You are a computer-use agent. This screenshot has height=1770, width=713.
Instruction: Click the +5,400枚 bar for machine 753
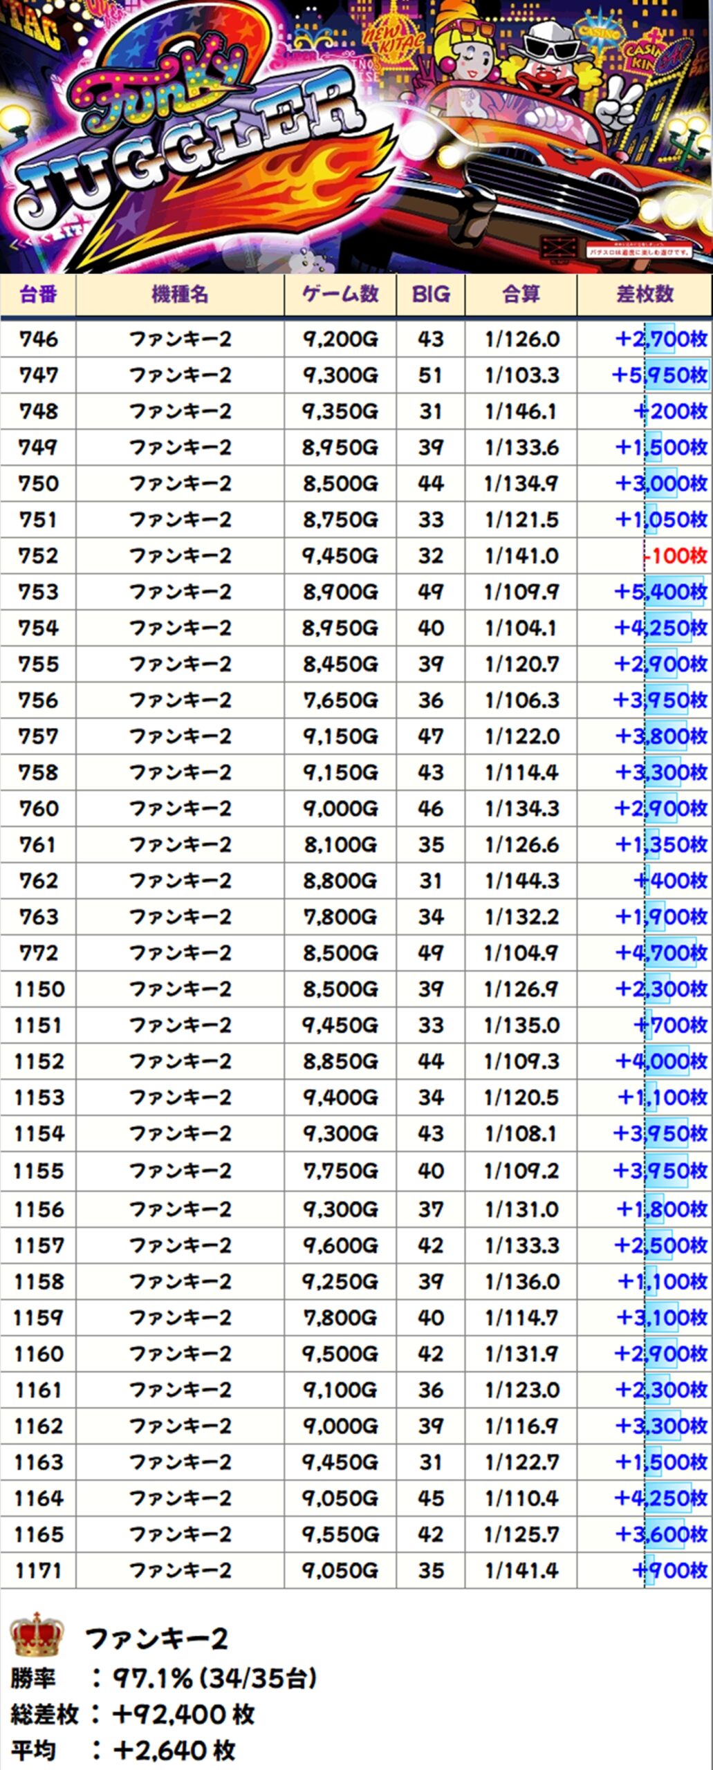(x=660, y=592)
